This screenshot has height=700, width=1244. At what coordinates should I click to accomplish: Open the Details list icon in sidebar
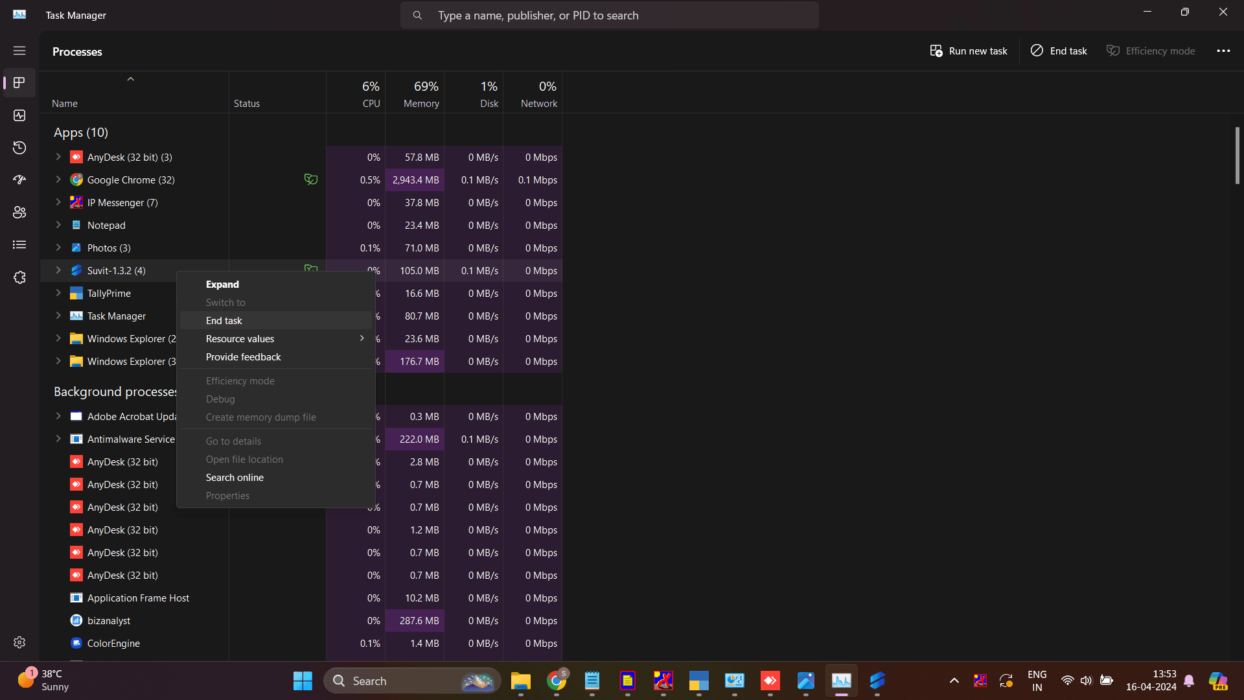click(19, 244)
